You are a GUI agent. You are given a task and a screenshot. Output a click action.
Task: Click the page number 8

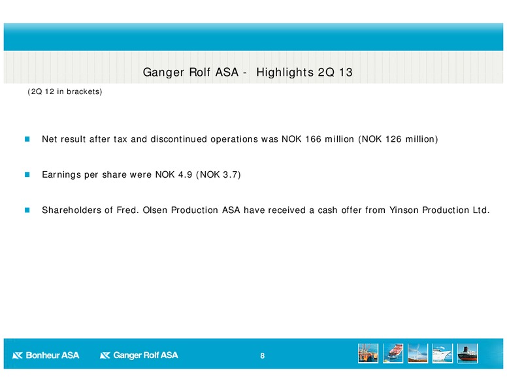[x=262, y=356]
